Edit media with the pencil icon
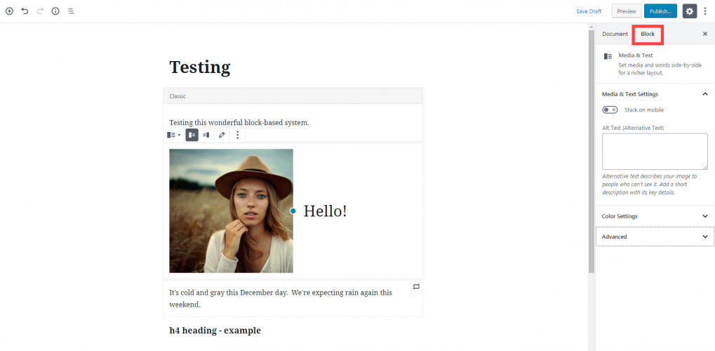Image resolution: width=715 pixels, height=351 pixels. tap(222, 135)
